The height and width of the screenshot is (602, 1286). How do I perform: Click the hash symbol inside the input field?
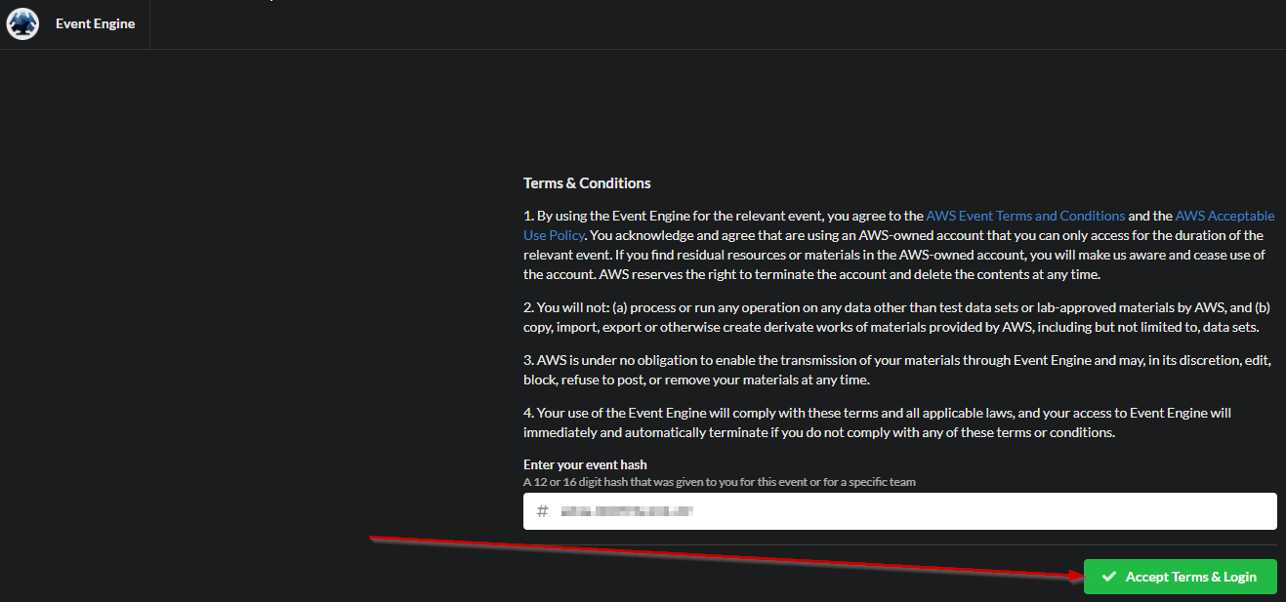[543, 511]
